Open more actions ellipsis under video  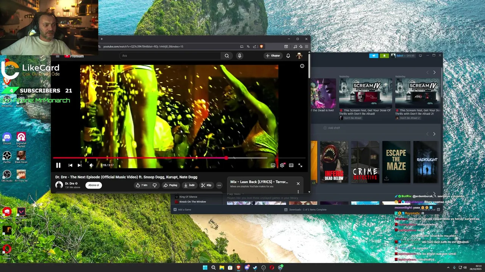coord(219,185)
